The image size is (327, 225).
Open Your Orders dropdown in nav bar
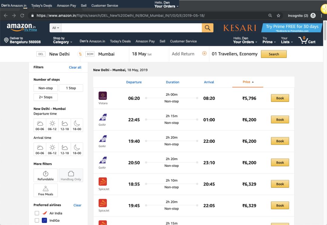click(x=245, y=40)
